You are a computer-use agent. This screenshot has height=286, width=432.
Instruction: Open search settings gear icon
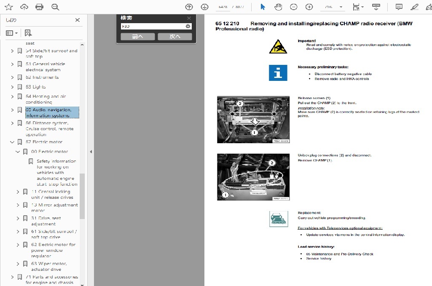188,26
